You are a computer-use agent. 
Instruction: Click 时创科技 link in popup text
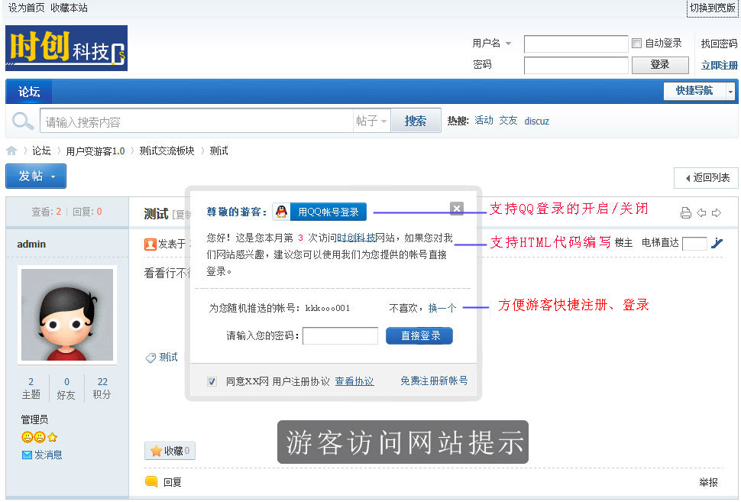[x=356, y=238]
